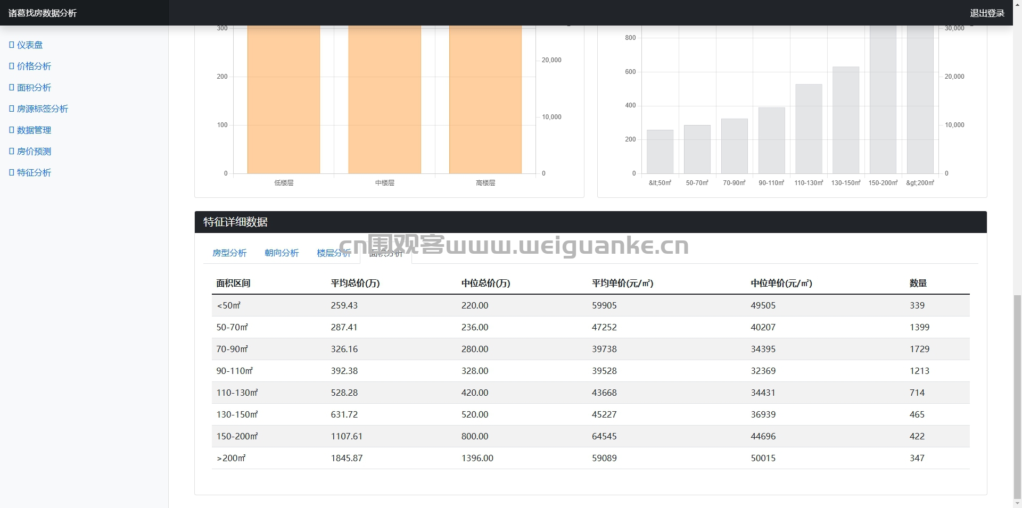Switch to the 房型分析 tab
1022x508 pixels.
(229, 253)
